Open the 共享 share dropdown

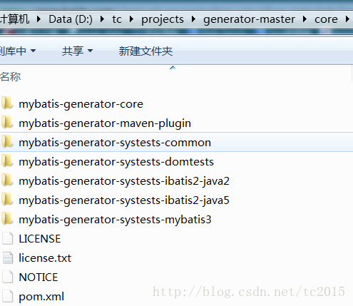(x=77, y=51)
